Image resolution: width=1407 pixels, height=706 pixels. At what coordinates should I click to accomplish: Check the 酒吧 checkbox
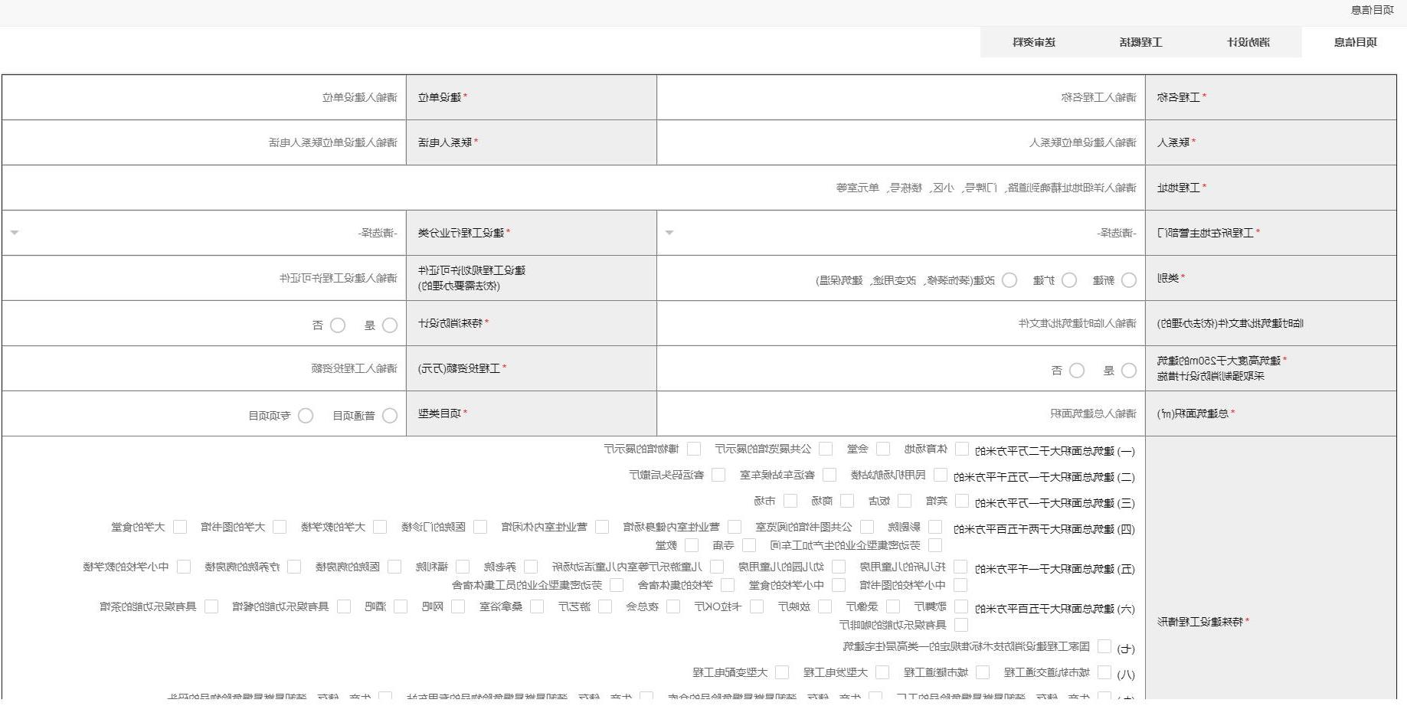point(400,606)
